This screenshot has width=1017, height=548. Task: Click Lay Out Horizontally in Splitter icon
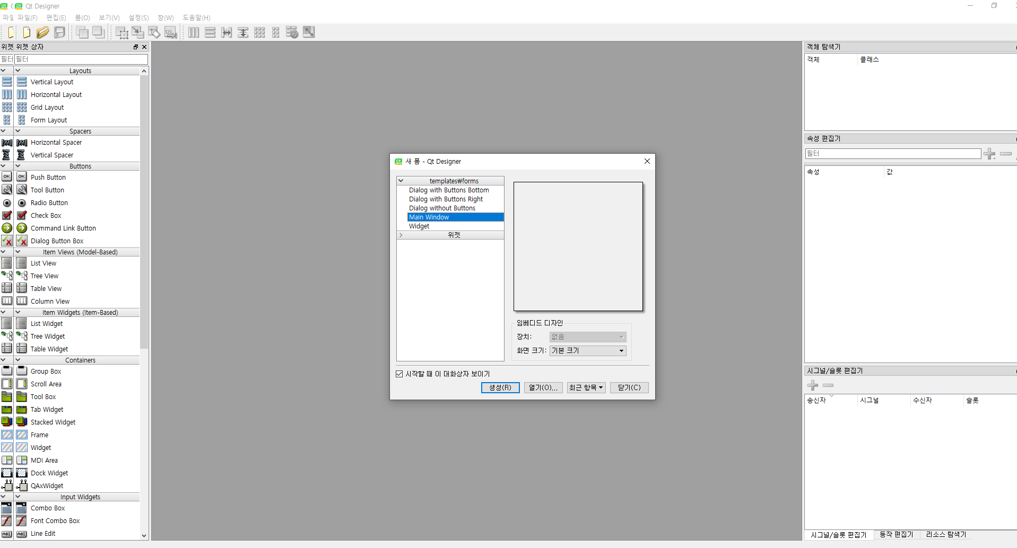pos(227,32)
